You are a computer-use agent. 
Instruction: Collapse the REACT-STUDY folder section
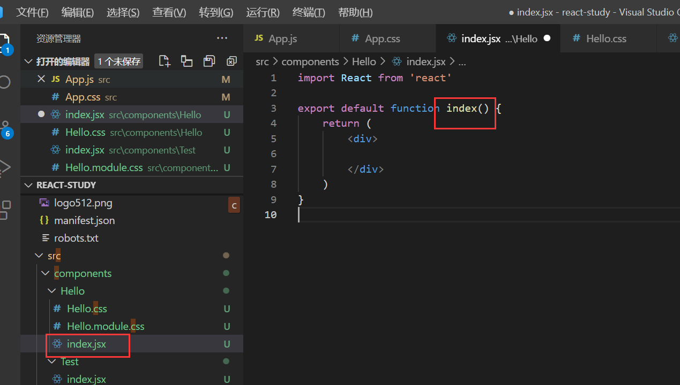28,185
